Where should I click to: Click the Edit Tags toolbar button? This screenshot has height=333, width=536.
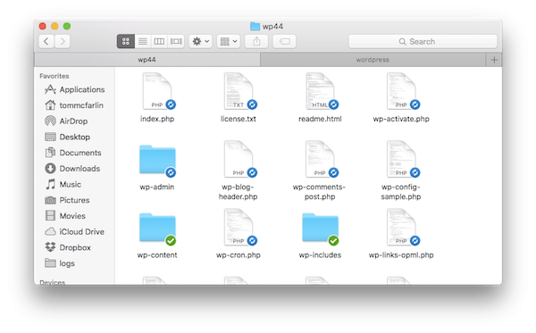(284, 41)
